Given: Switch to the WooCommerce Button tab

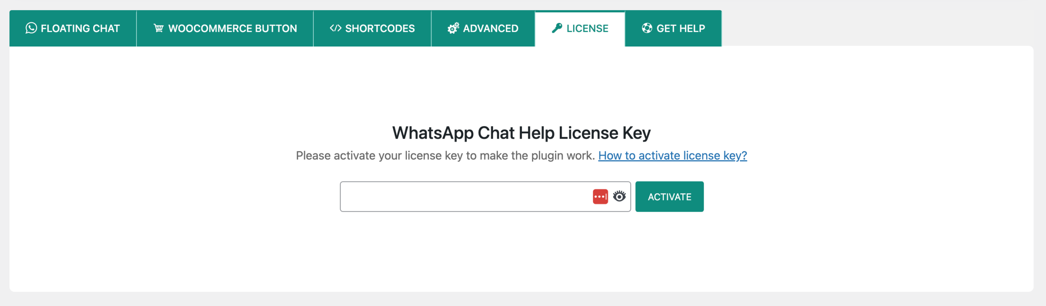Looking at the screenshot, I should click(x=225, y=29).
